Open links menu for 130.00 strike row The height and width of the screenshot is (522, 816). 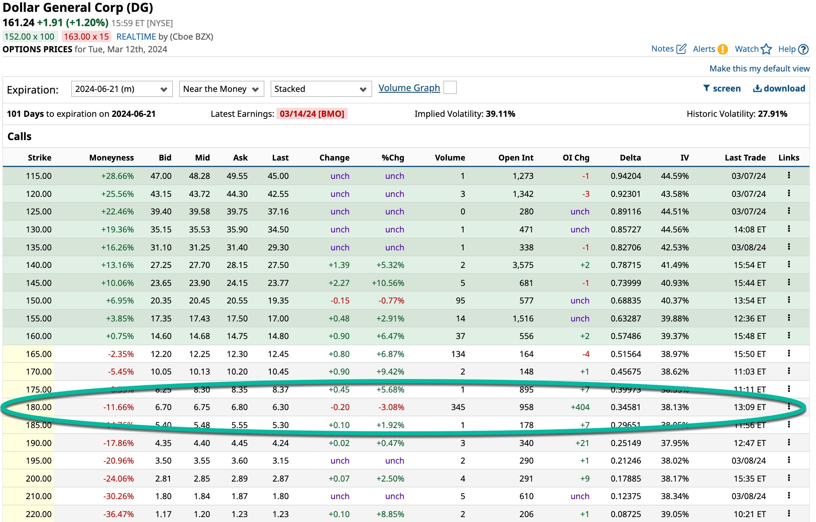click(789, 229)
